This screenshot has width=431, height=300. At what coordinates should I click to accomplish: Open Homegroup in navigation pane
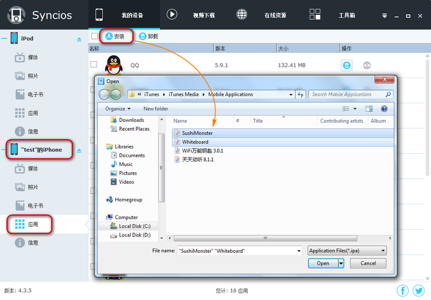click(x=124, y=200)
